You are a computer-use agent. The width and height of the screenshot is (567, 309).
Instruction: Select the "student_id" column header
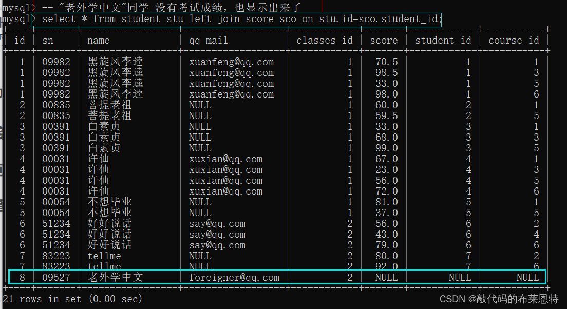coord(443,41)
